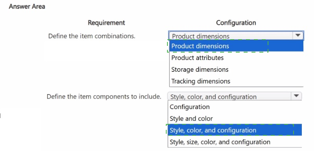Screen dimensions: 314x151
Task: Select Style and color option
Action: pyautogui.click(x=235, y=118)
